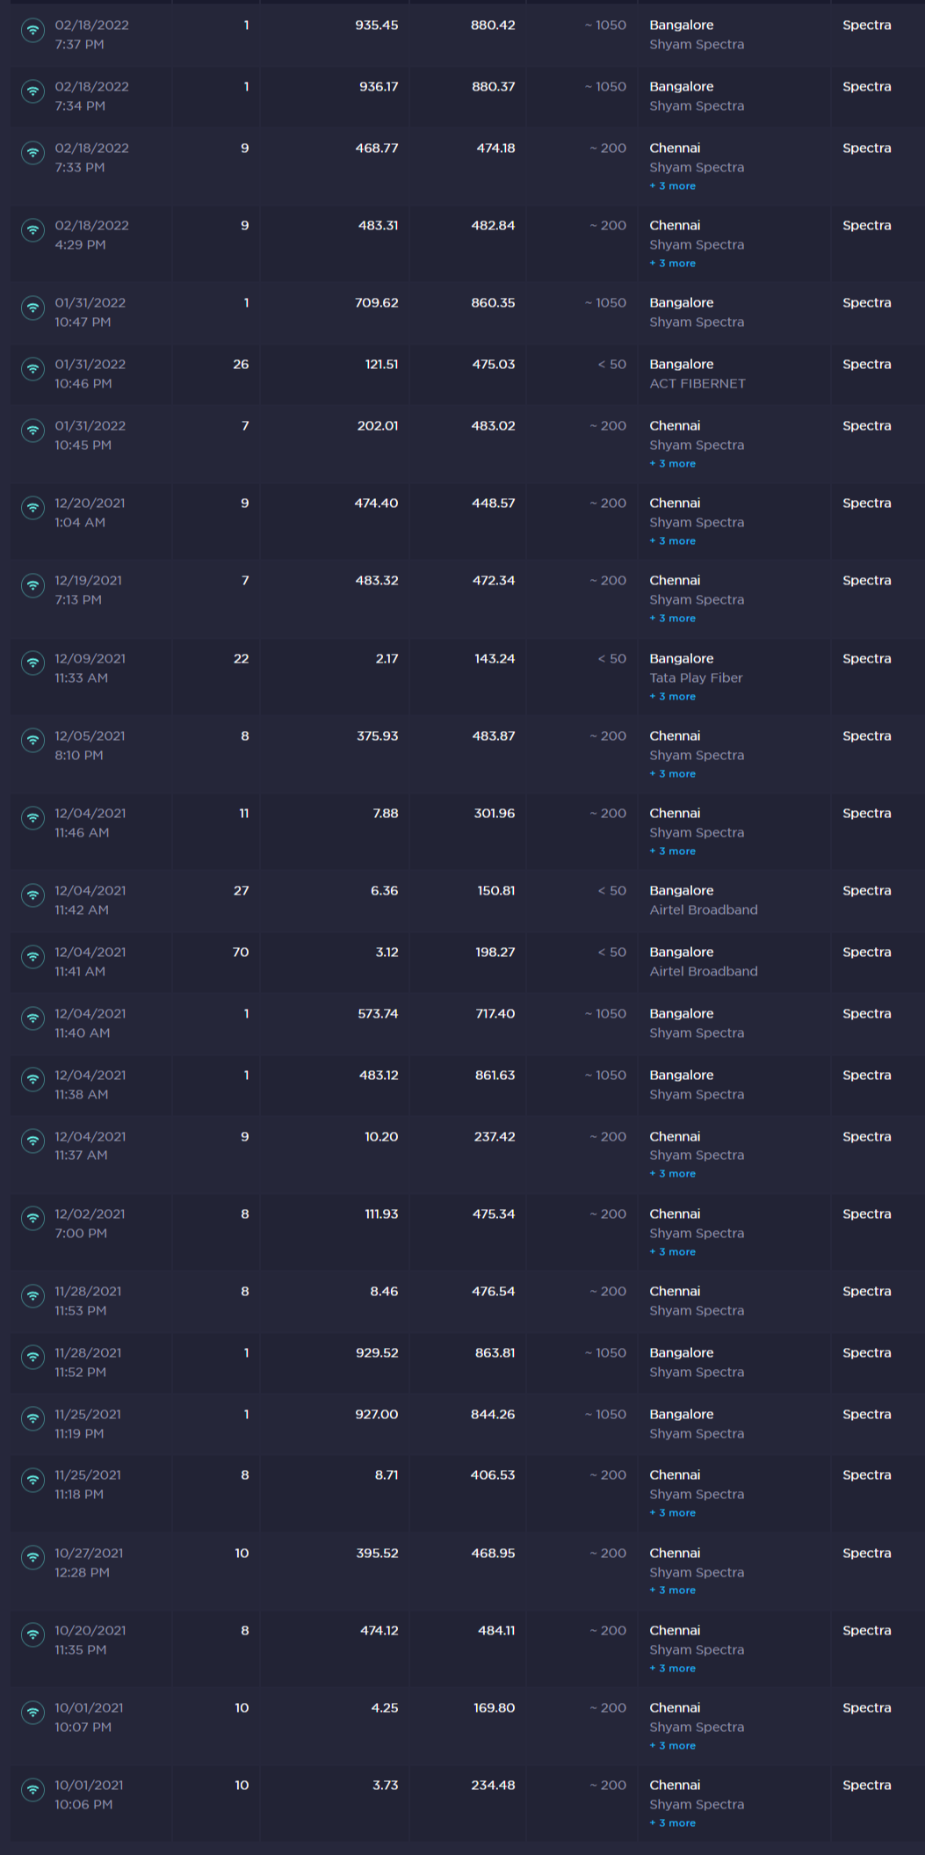Expand '+ 3 more' on 01/31/2022 10:45 PM row
Image resolution: width=925 pixels, height=1855 pixels.
point(672,464)
